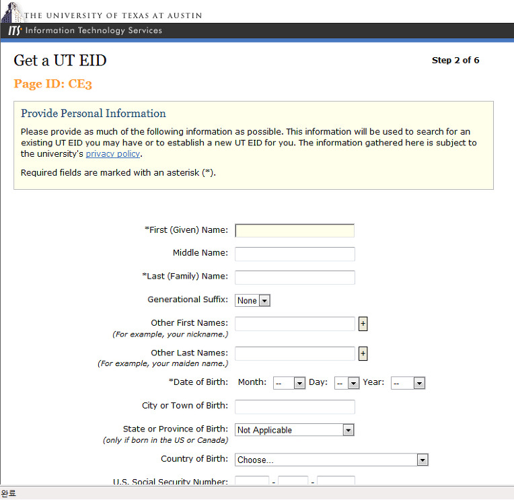
Task: Click plus icon beside Other Last Names
Action: coord(363,353)
